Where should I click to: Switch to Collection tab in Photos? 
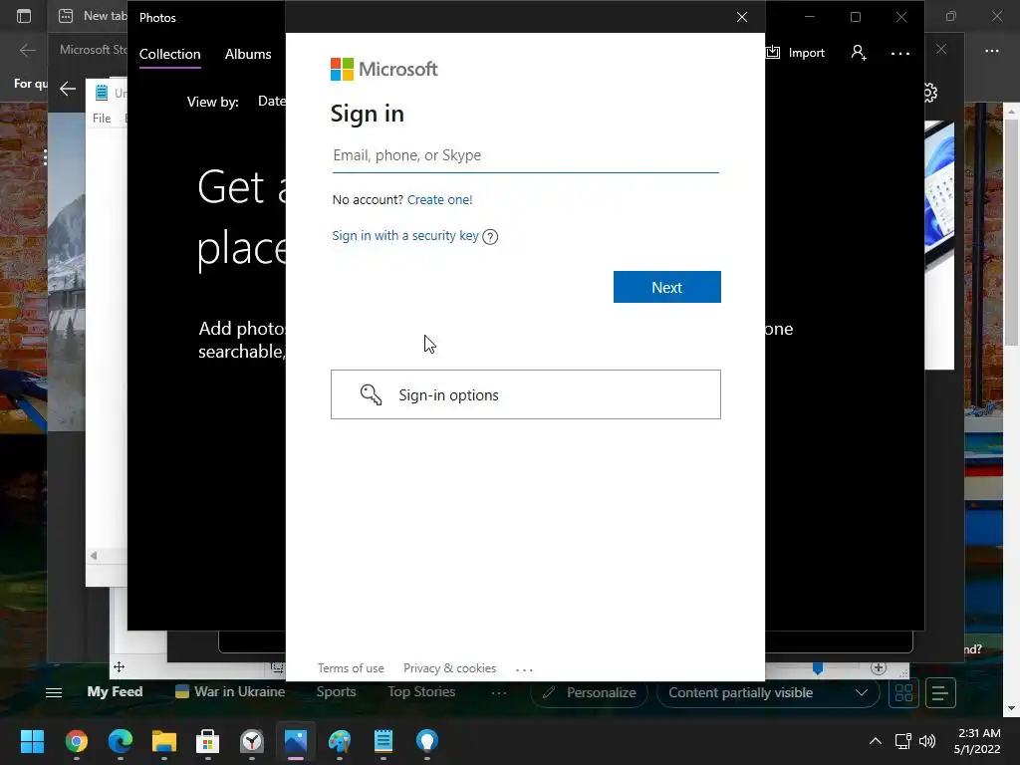(169, 54)
